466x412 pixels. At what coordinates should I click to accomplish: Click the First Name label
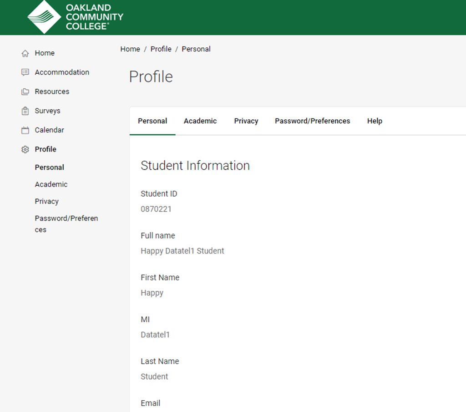click(x=160, y=278)
